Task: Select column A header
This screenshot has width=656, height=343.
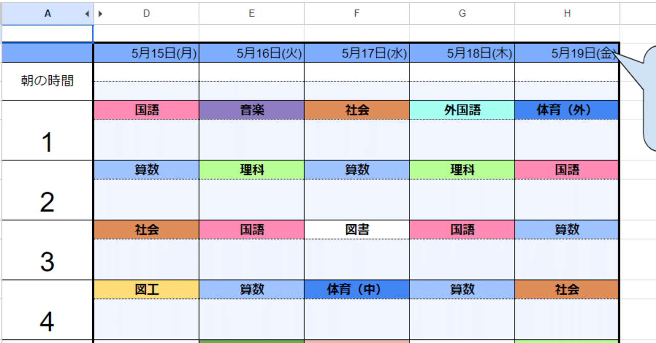Action: coord(47,14)
